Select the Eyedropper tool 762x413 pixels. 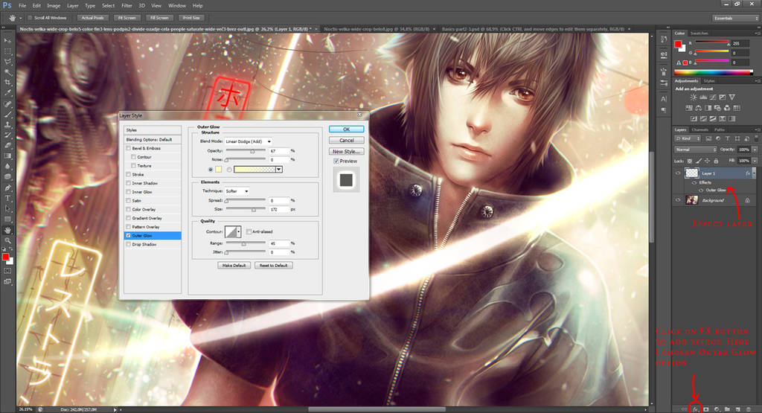coord(7,93)
